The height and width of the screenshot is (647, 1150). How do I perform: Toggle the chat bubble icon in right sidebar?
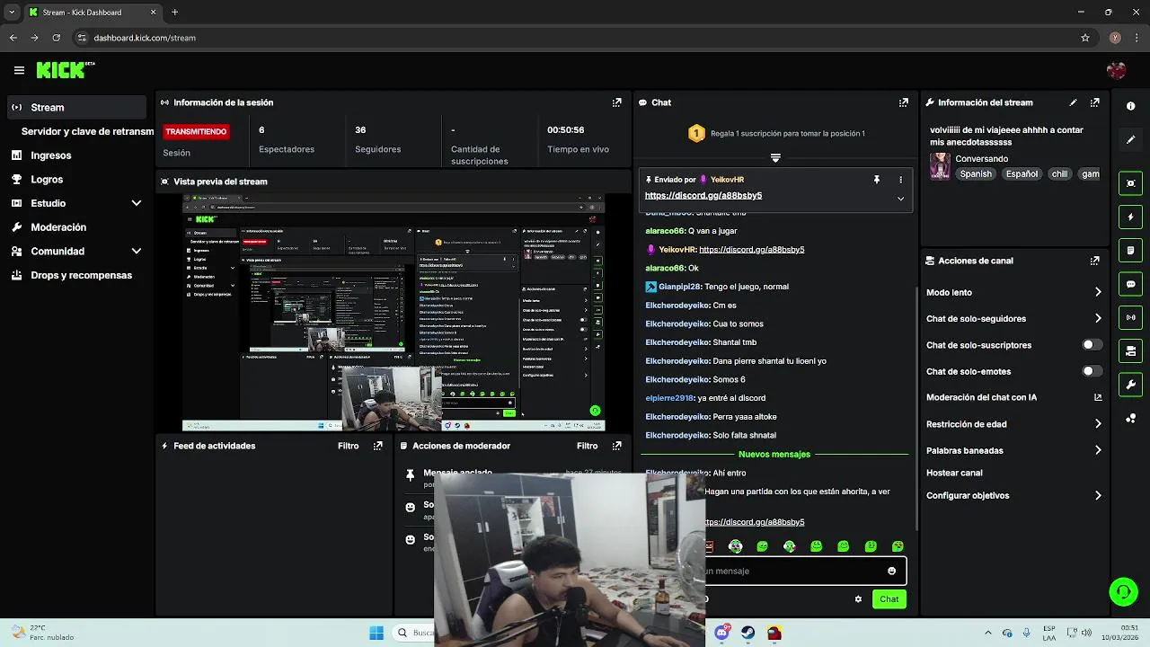point(1130,284)
